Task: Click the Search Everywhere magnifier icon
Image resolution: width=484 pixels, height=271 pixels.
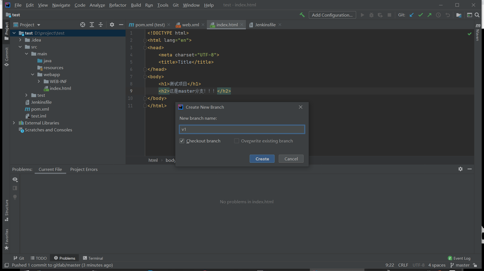Action: (x=477, y=15)
